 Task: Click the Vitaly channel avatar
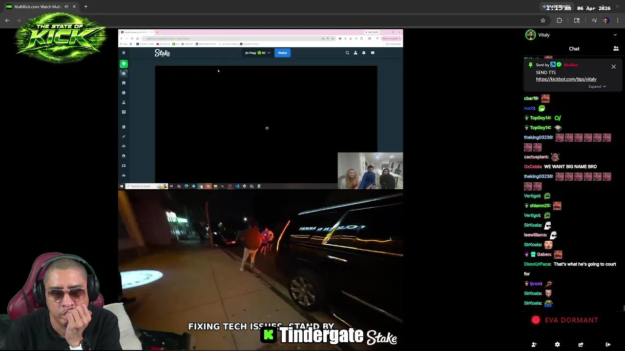coord(530,35)
